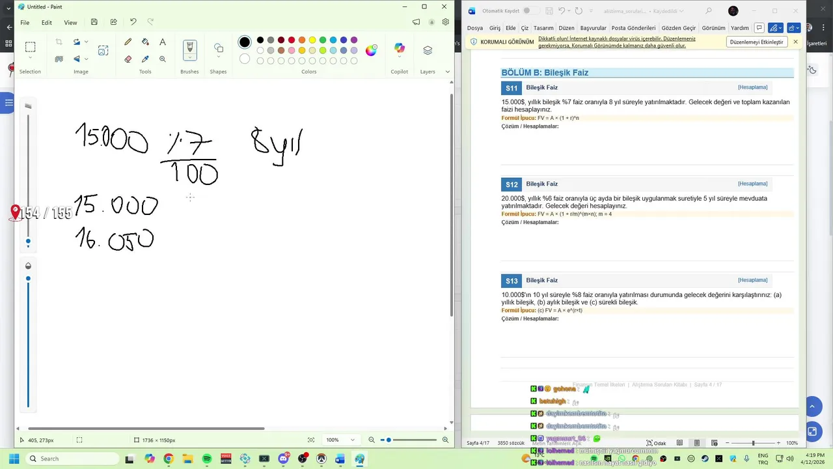The height and width of the screenshot is (469, 833).
Task: Expand Word undo history dropdown
Action: (567, 11)
